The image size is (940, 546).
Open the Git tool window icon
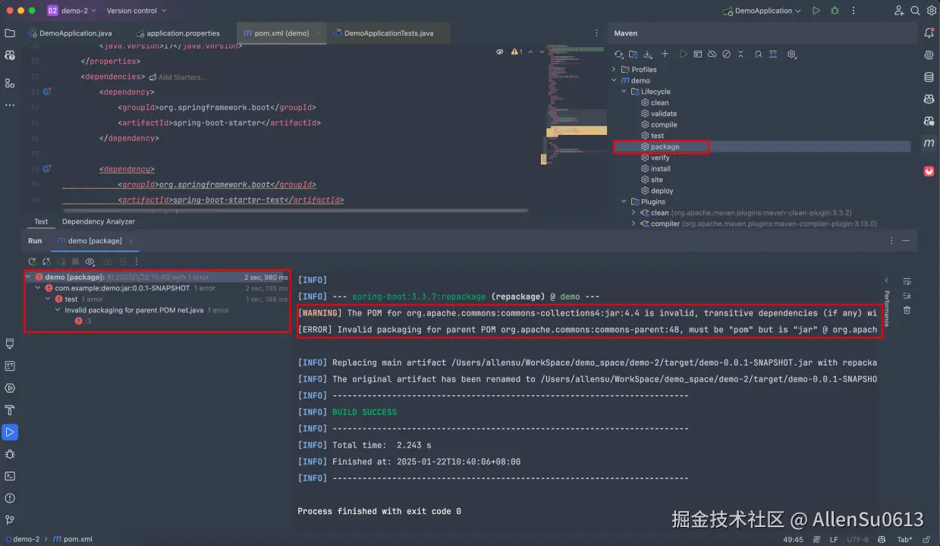tap(10, 520)
